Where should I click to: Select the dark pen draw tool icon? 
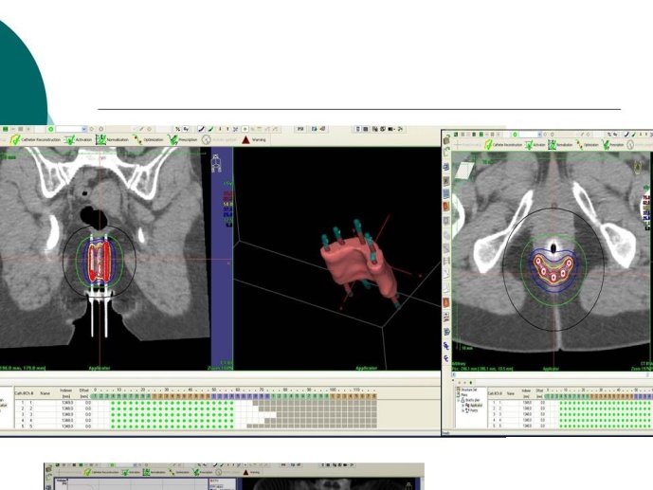(x=202, y=130)
